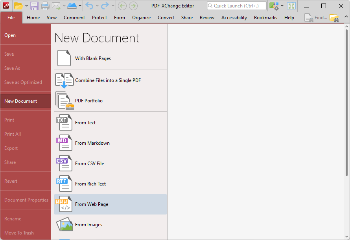The image size is (350, 240).
Task: Click the Find document icon
Action: pyautogui.click(x=309, y=18)
